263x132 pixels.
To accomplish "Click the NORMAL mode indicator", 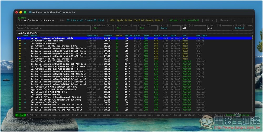I will pos(20,115).
